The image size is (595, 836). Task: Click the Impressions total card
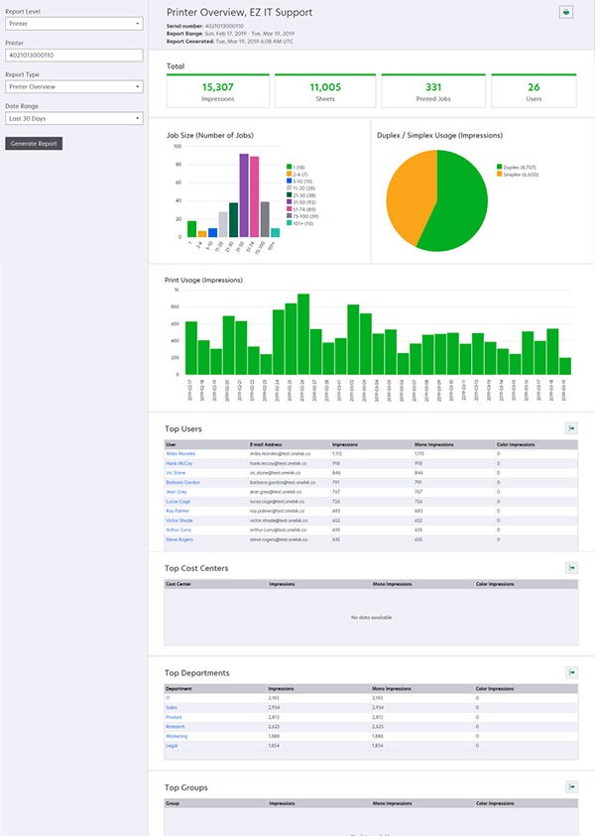pyautogui.click(x=217, y=91)
